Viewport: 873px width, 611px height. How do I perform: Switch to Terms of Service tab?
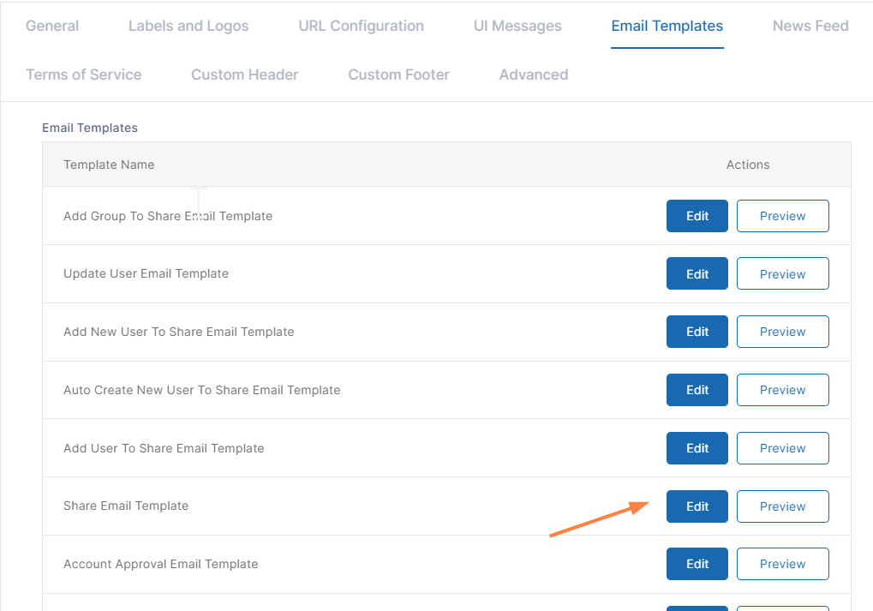(x=84, y=75)
